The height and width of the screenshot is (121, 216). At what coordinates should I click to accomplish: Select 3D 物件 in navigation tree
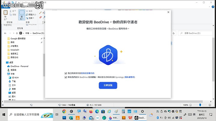[x=13, y=77]
